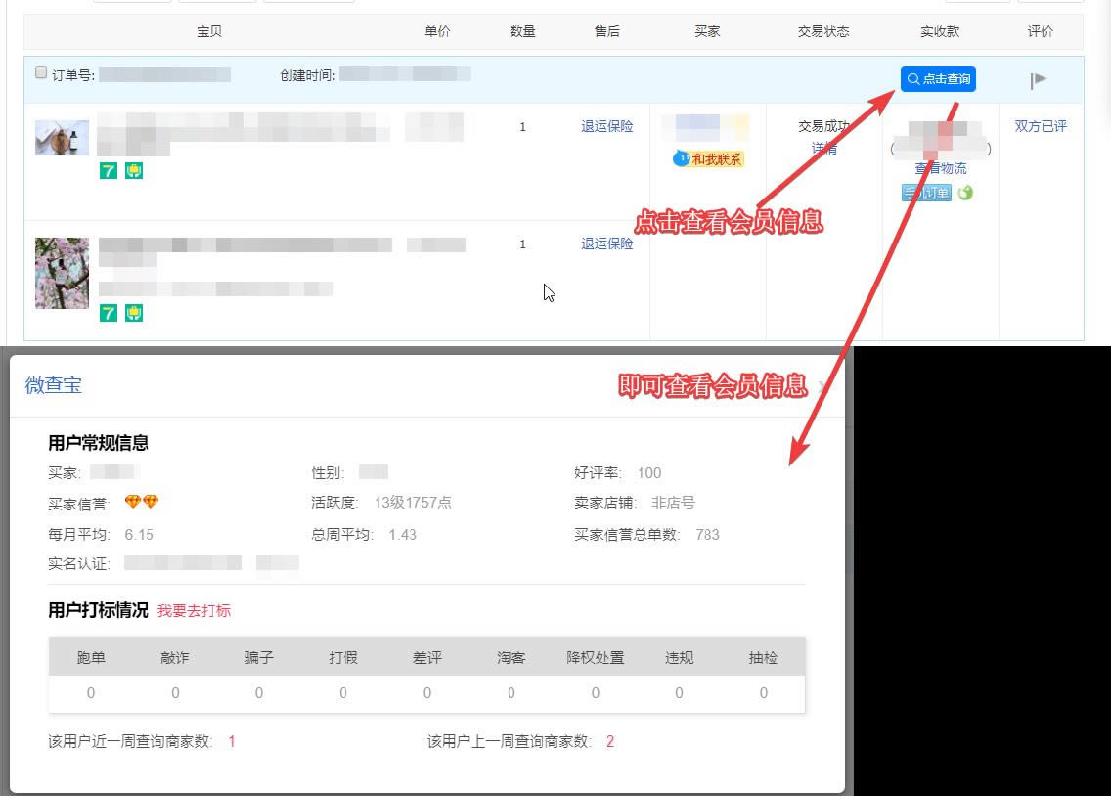Image resolution: width=1111 pixels, height=796 pixels.
Task: Click the first product's yellow guarantee badge
Action: point(134,171)
